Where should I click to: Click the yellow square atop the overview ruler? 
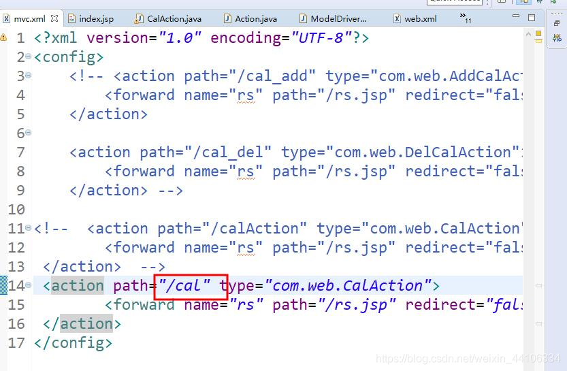click(x=538, y=33)
